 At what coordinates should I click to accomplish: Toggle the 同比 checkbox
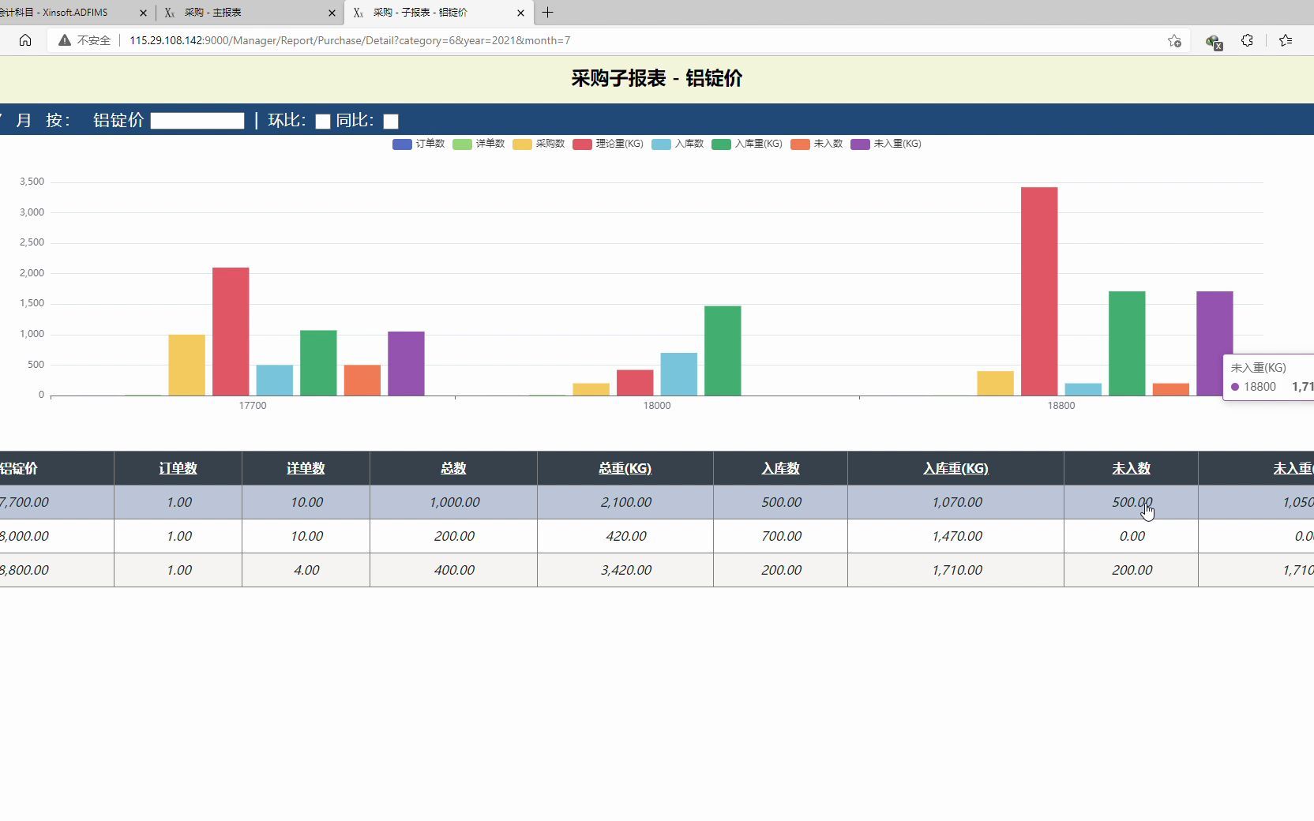click(x=390, y=122)
